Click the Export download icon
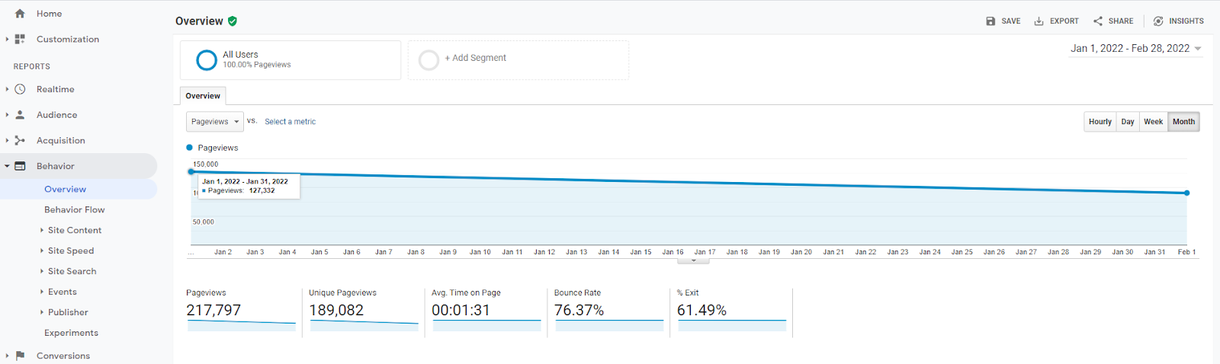 [1039, 21]
